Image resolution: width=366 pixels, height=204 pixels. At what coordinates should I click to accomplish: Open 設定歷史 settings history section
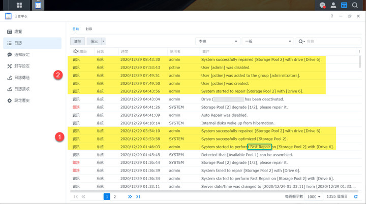coord(33,100)
